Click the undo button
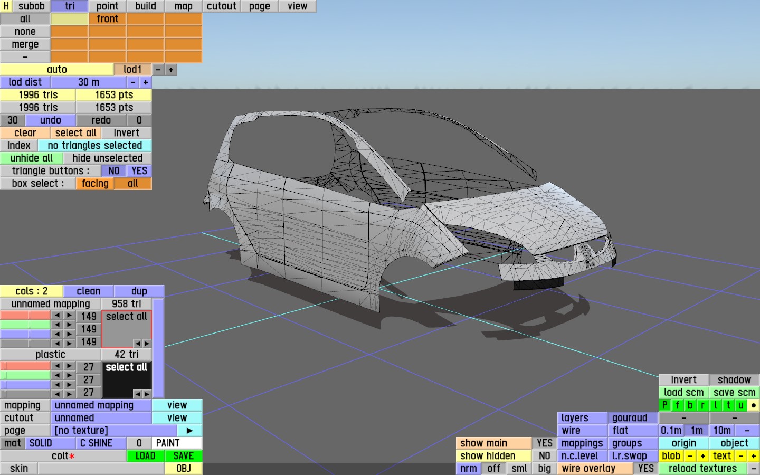 tap(51, 120)
